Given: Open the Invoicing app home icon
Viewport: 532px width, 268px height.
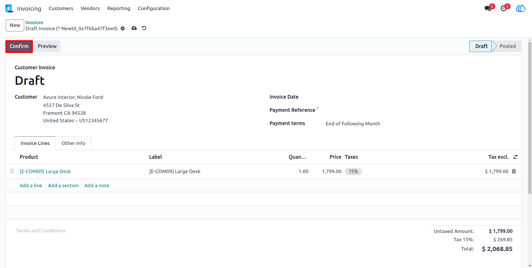Looking at the screenshot, I should [x=9, y=8].
